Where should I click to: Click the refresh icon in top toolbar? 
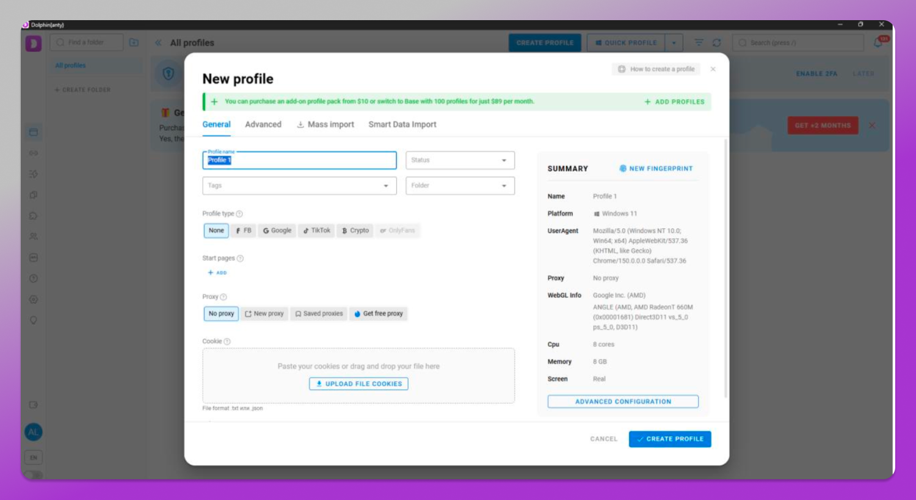point(717,43)
